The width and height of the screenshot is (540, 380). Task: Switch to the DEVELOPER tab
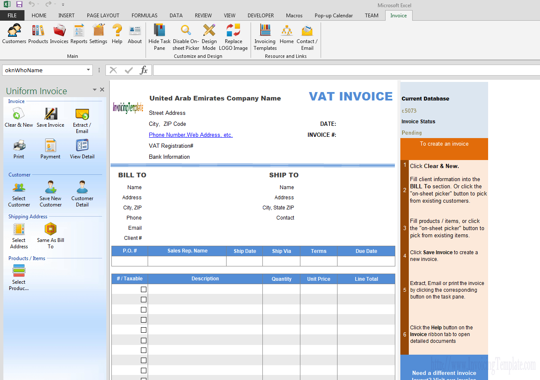(261, 16)
